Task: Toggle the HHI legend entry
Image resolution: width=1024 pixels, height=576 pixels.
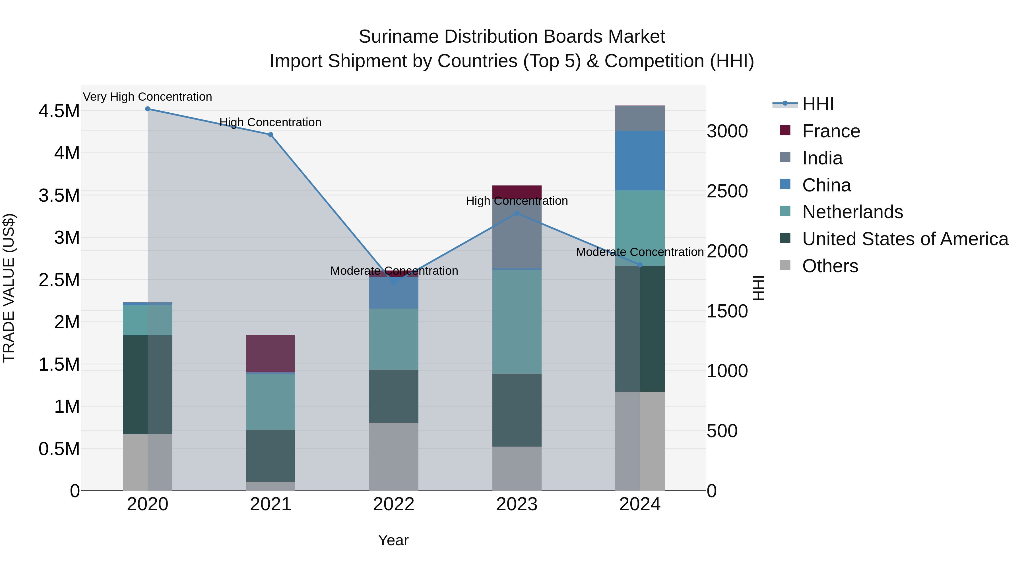Action: pyautogui.click(x=803, y=104)
